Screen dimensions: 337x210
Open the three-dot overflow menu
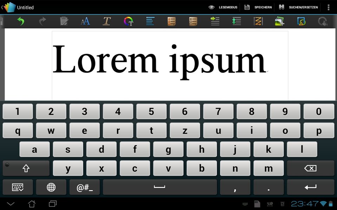[329, 7]
